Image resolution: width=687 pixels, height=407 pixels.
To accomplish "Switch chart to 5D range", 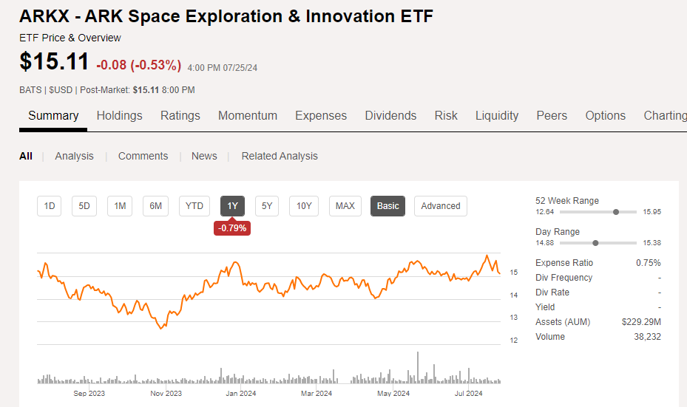I will click(84, 206).
